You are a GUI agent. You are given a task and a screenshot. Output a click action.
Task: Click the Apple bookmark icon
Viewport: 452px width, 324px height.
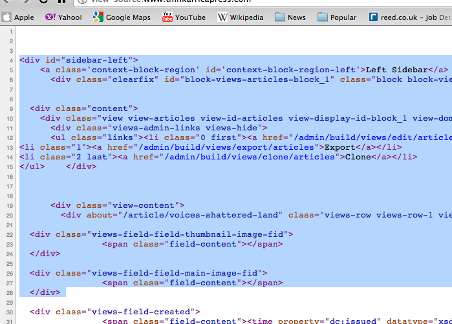point(6,17)
